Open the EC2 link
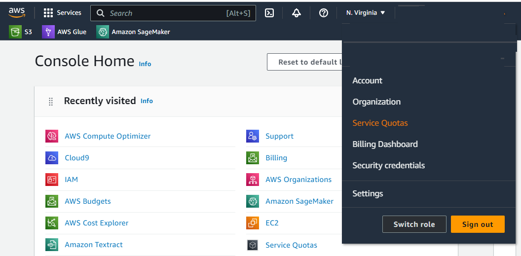The width and height of the screenshot is (521, 256). click(272, 223)
